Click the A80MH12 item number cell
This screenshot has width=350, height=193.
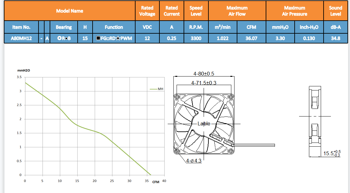[x=21, y=38]
